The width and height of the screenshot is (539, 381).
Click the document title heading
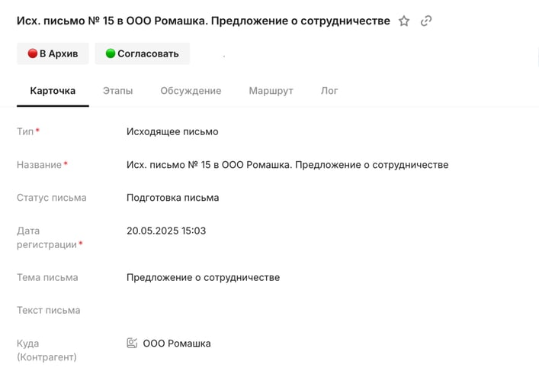[203, 21]
